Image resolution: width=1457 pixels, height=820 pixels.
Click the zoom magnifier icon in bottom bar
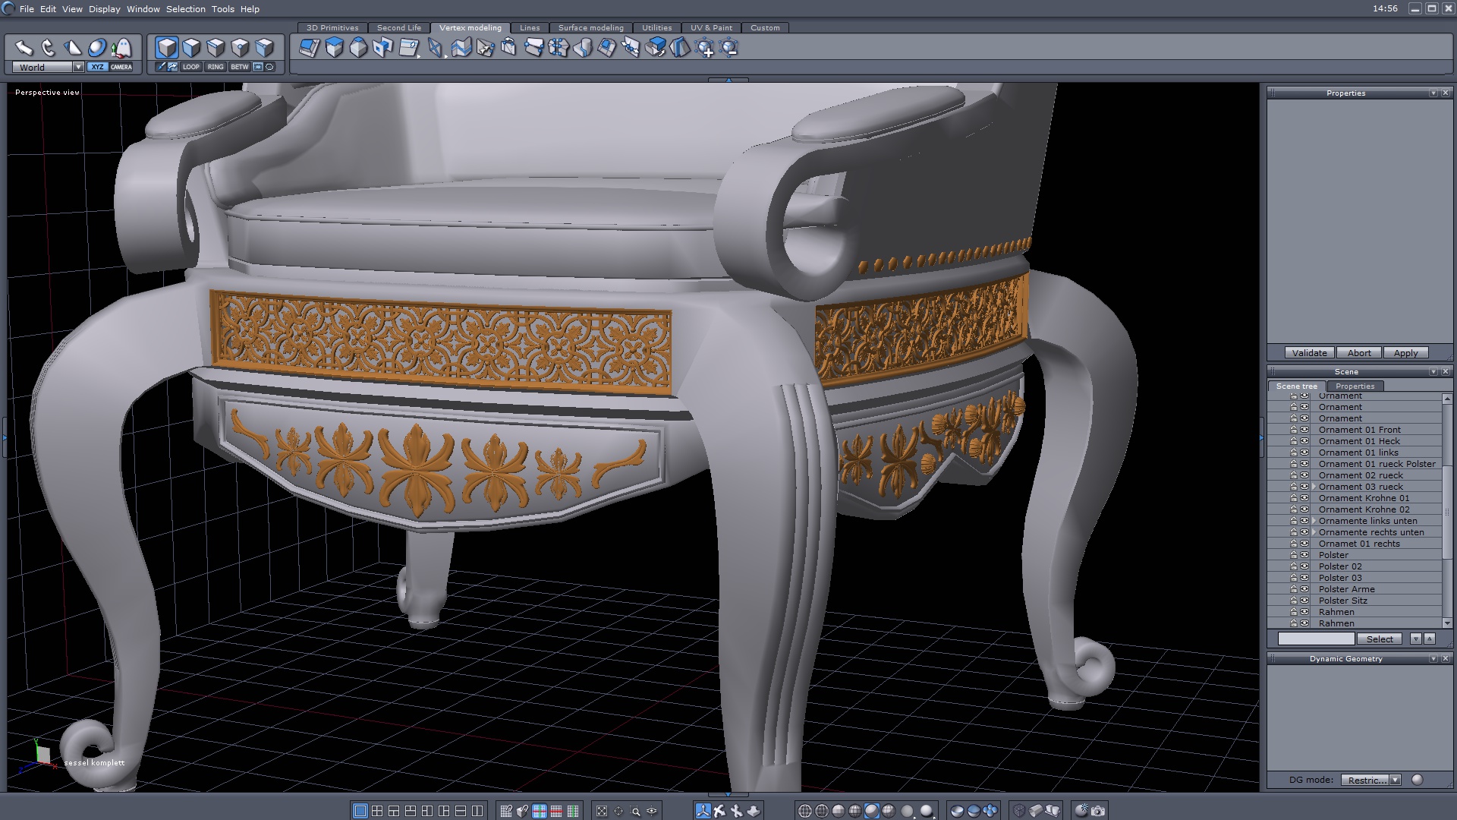click(x=635, y=811)
